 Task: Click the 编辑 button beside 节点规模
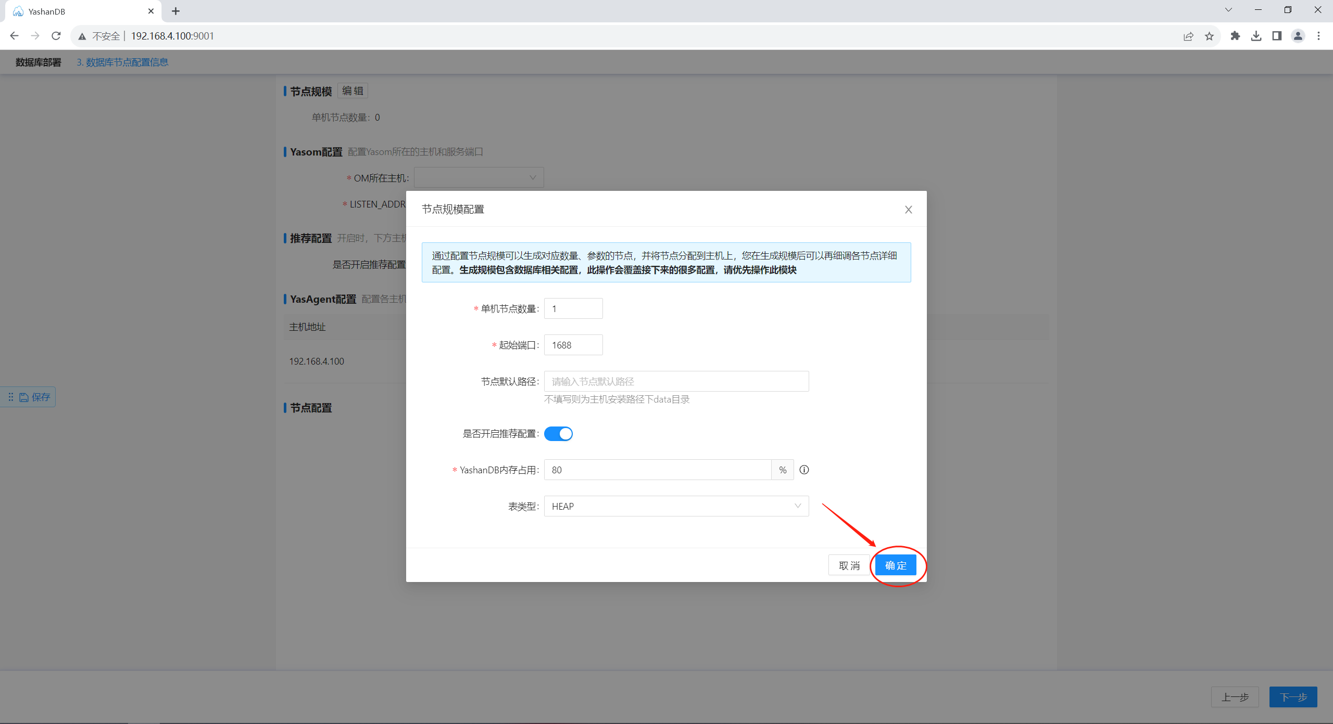[x=353, y=91]
